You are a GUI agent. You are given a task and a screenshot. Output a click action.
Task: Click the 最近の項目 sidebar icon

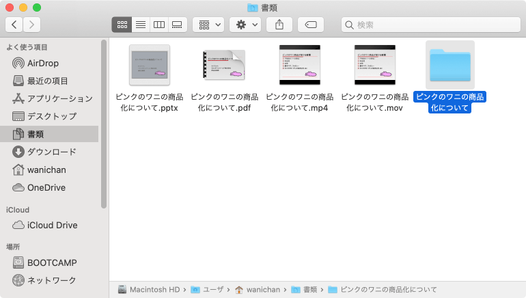[18, 81]
